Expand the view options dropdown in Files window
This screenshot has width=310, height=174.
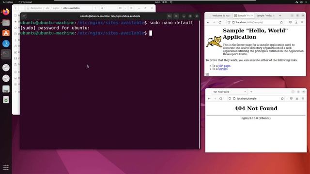[x=125, y=8]
